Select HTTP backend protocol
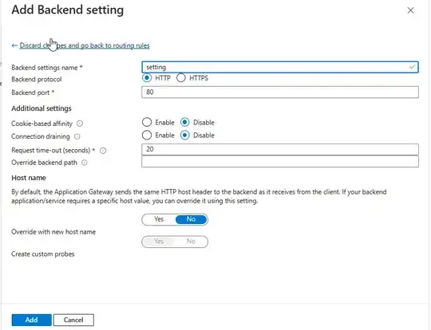431x330 pixels. pyautogui.click(x=147, y=78)
